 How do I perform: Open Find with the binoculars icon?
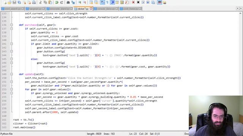click(68, 3)
